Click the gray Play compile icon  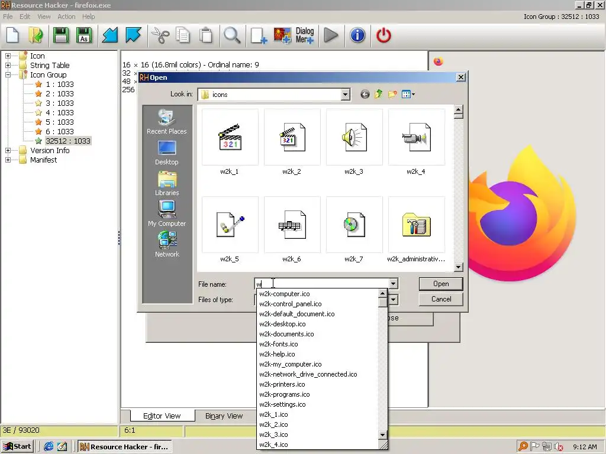click(x=331, y=35)
